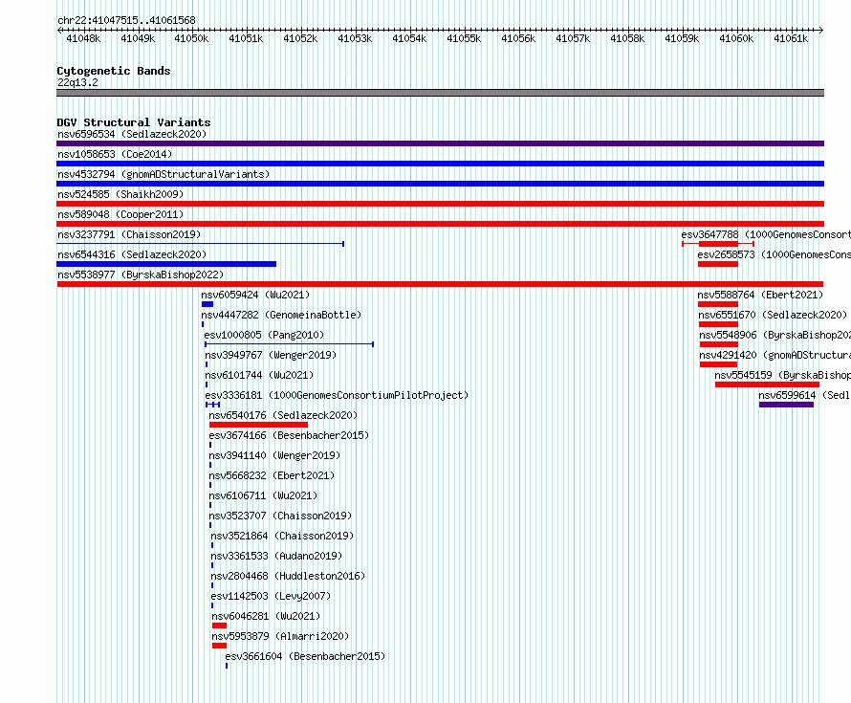Click the esv1000805 (Pang2010) label
Screen dimensions: 851x703
click(x=264, y=335)
